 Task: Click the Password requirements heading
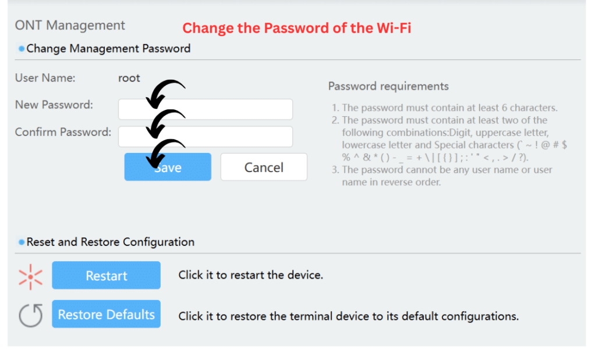(389, 86)
